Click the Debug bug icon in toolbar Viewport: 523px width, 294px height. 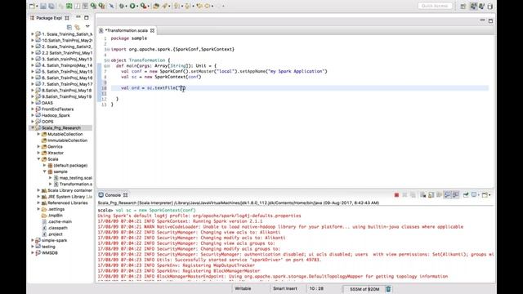pyautogui.click(x=122, y=6)
